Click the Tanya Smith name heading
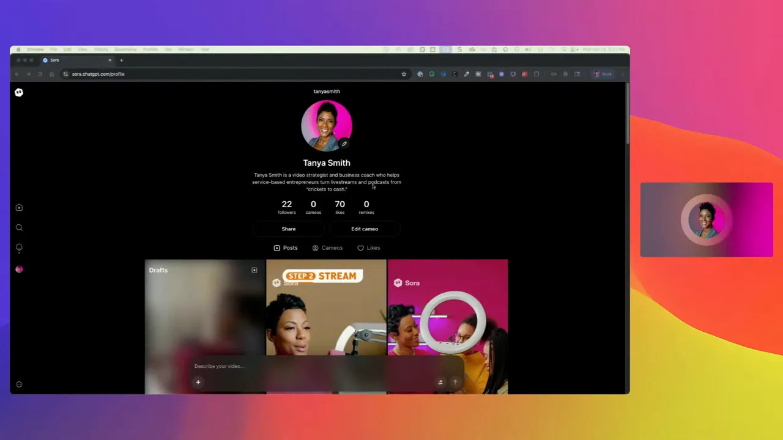The image size is (783, 440). point(327,163)
